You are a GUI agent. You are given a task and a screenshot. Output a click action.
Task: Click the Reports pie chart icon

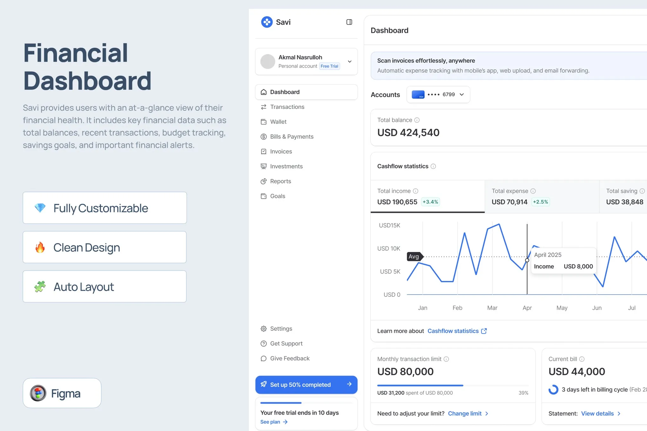263,181
